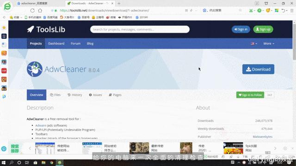Open the favorites star in left sidebar
The height and width of the screenshot is (166, 296).
pyautogui.click(x=4, y=28)
